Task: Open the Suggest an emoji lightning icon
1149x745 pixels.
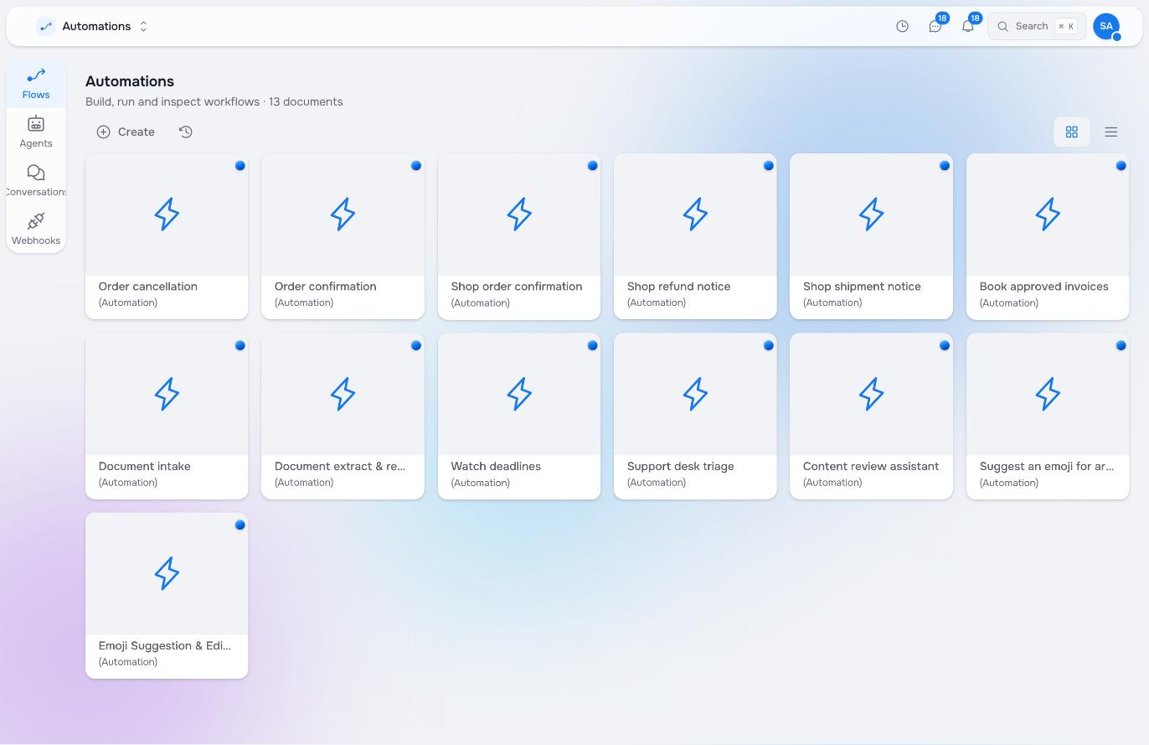Action: [1048, 394]
